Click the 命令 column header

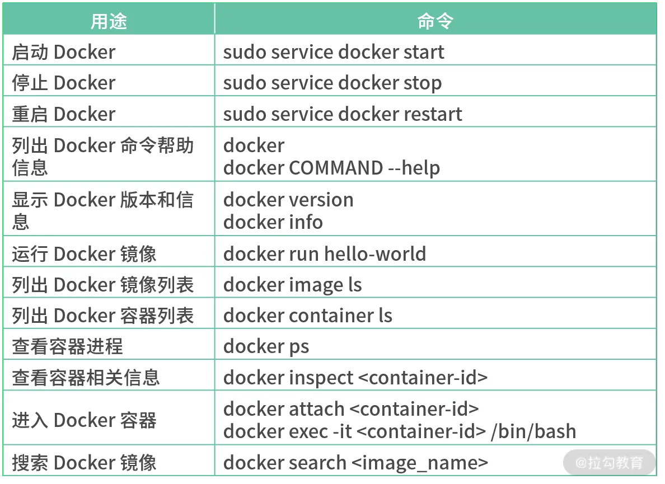coord(435,20)
